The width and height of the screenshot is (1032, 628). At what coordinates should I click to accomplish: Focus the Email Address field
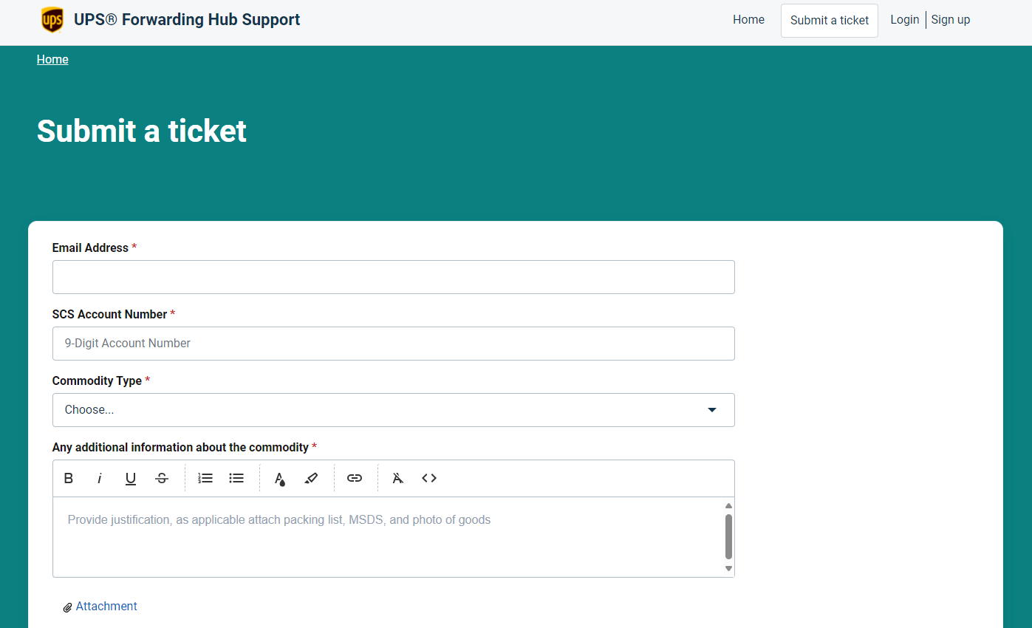[x=393, y=277]
